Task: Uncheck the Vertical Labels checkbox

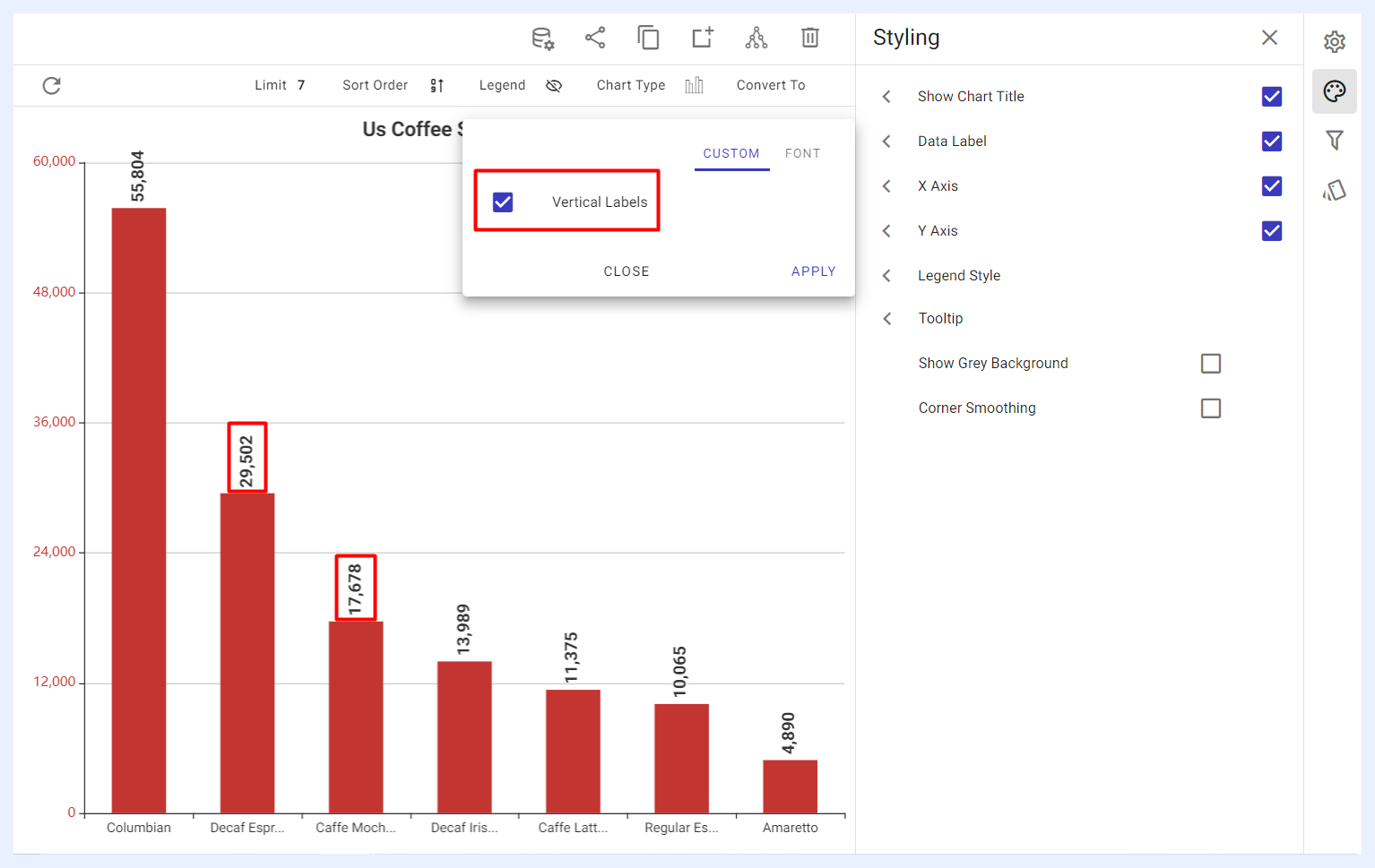Action: coord(503,202)
